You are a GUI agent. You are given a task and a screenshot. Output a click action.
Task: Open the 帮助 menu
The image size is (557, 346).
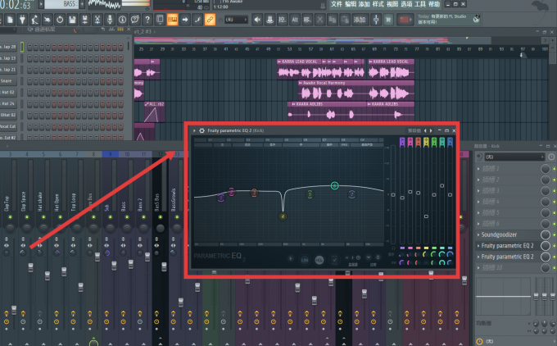point(434,4)
